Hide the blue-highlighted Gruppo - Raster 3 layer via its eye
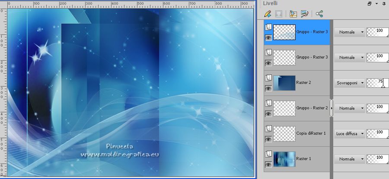The image size is (389, 179). 268,37
